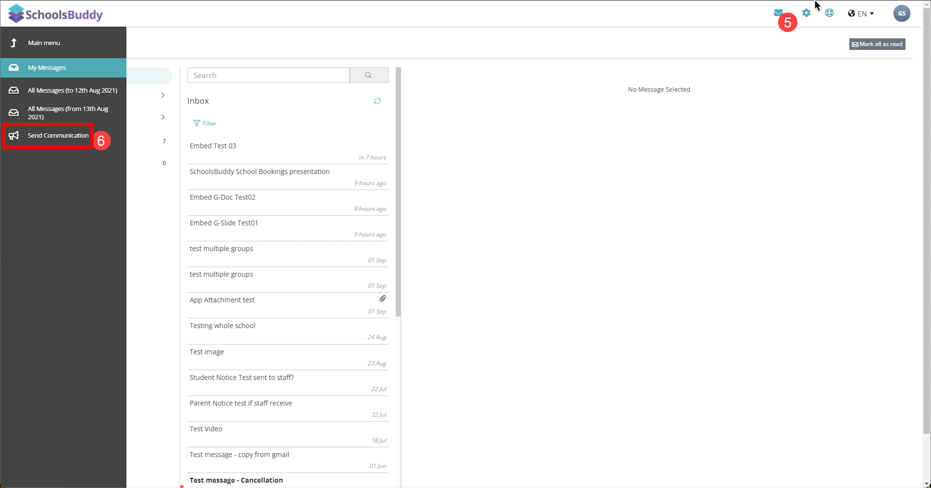Open the Embed Test 03 message

coord(213,146)
